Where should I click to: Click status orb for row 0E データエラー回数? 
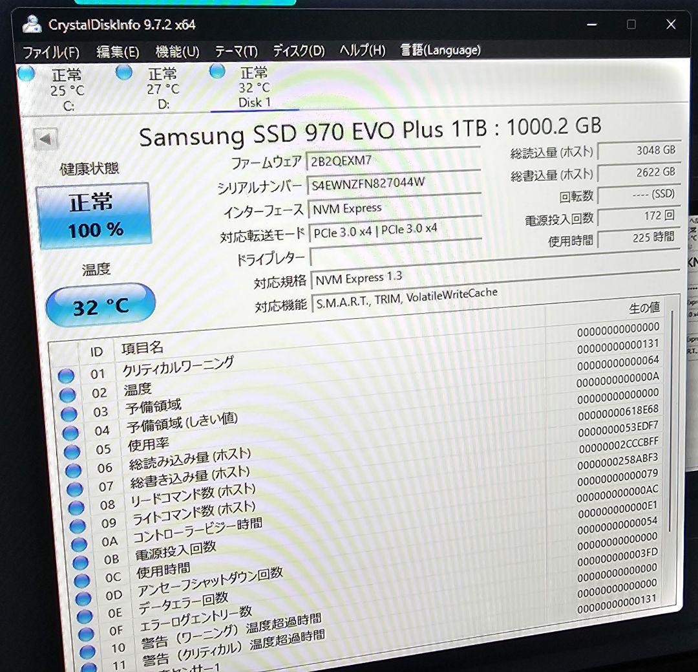point(84,616)
